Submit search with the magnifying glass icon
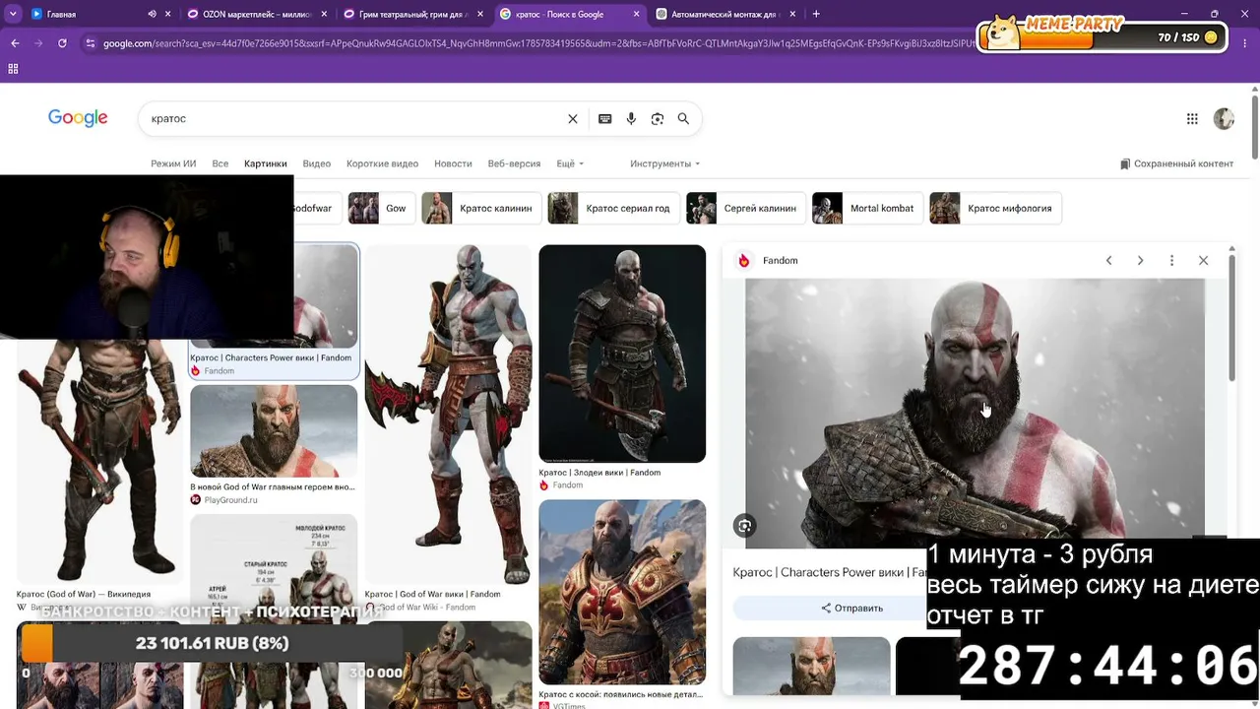The height and width of the screenshot is (709, 1260). [x=683, y=119]
